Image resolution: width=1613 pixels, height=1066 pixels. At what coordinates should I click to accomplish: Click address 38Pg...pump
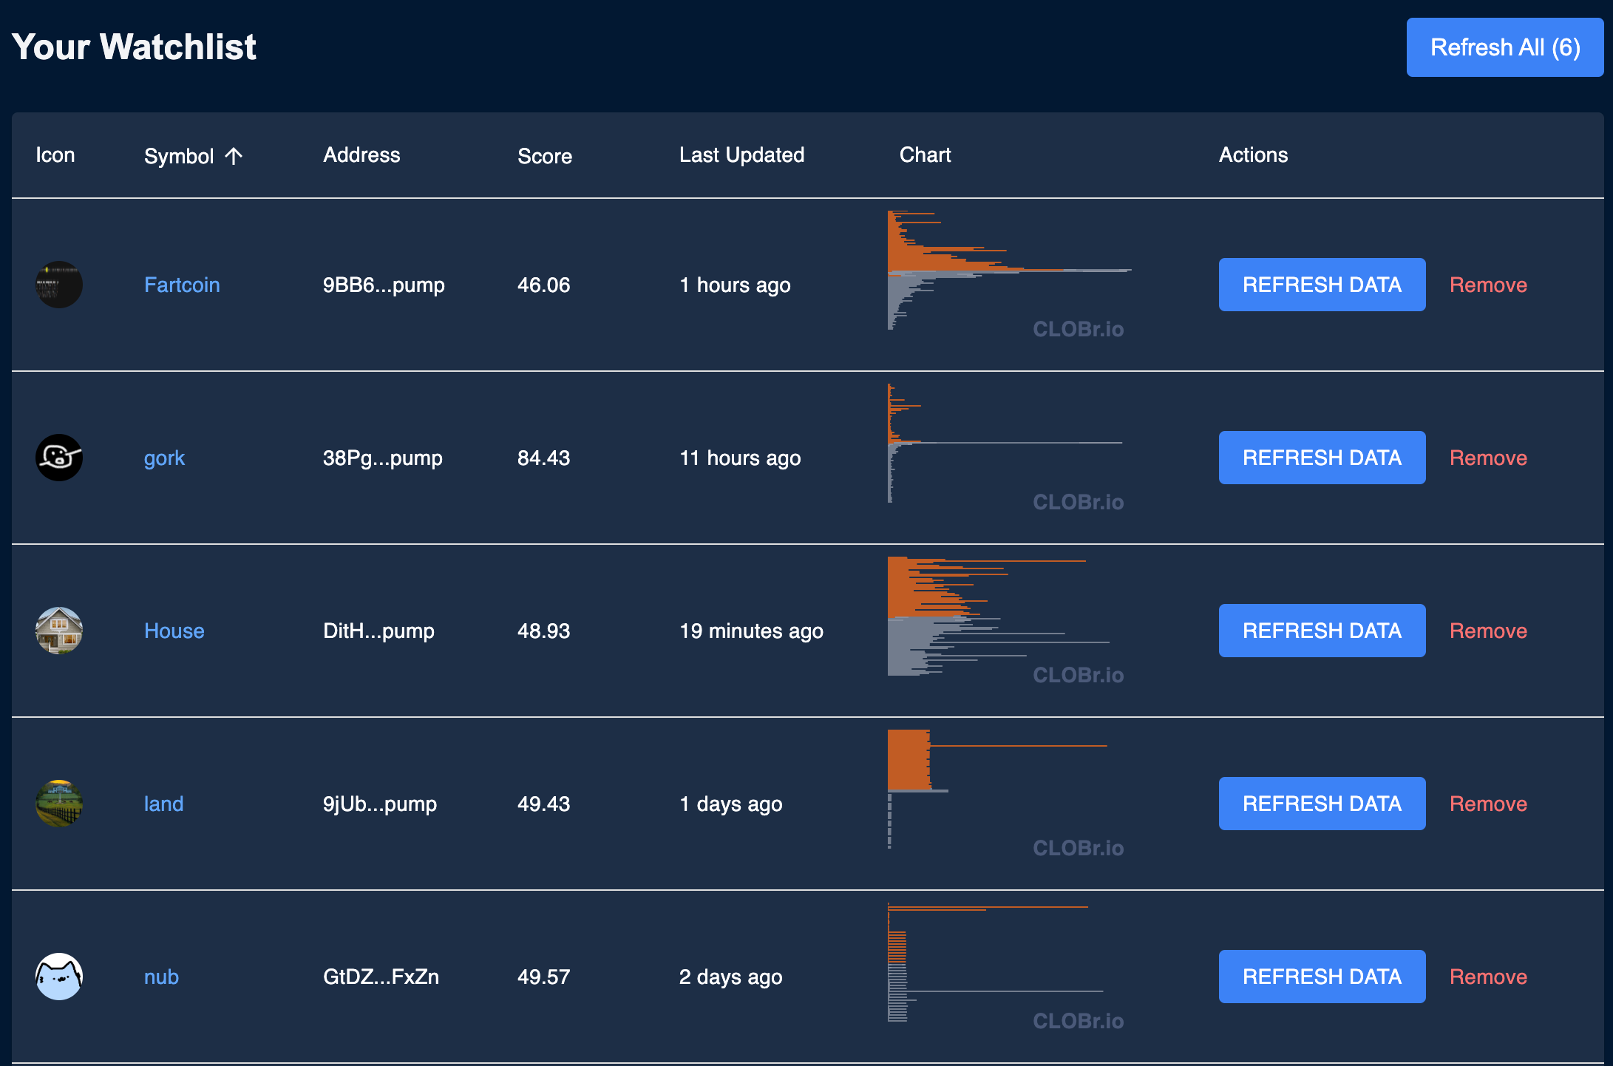[383, 458]
